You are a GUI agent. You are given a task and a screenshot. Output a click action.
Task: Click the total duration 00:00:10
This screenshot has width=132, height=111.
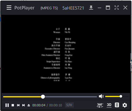pos(55,105)
